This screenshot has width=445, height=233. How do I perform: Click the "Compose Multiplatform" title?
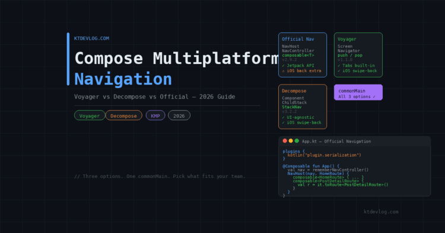[177, 58]
